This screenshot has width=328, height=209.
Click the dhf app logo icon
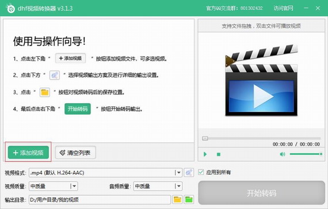coord(10,9)
